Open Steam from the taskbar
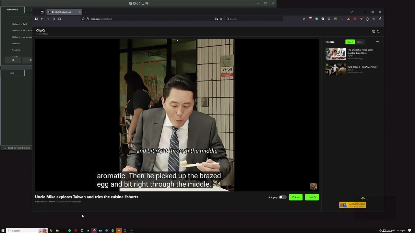Image resolution: width=415 pixels, height=233 pixels. pos(88,230)
